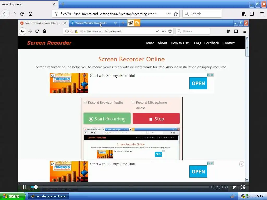The height and width of the screenshot is (200, 267).
Task: Click the on-screen keyboard taskbar icon
Action: 232,196
